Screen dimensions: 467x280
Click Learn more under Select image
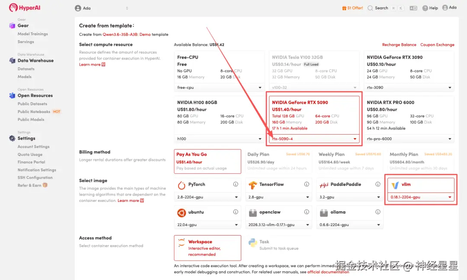point(131,201)
